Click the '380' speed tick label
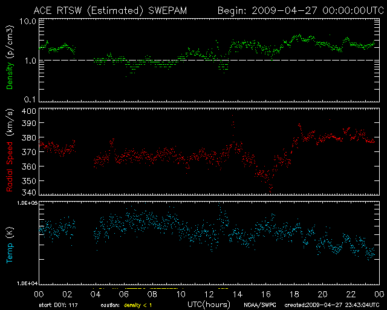Viewport: 387px width, 310px height. (29, 137)
